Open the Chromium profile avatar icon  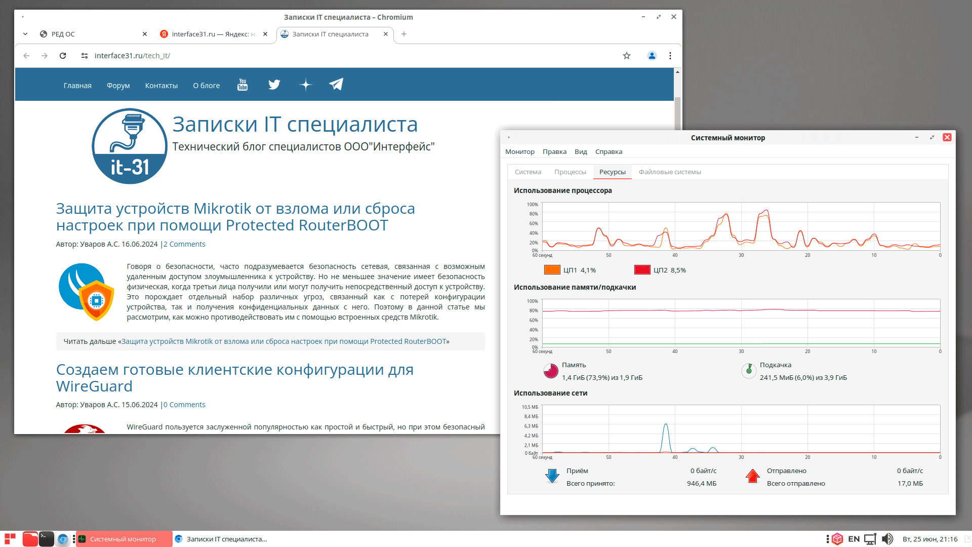(x=652, y=56)
